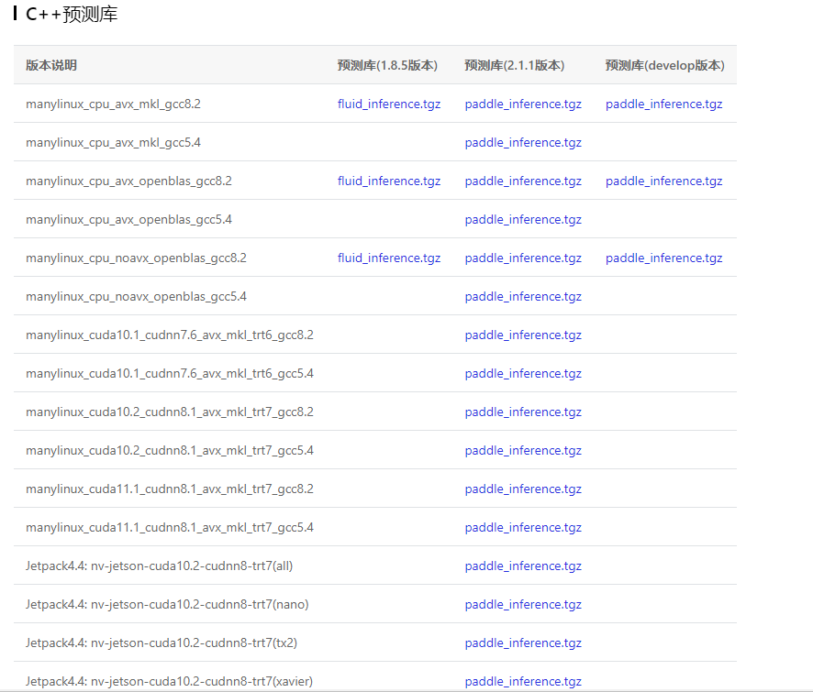Screen dimensions: 813x692
Task: Select manylinux_cuda10.2_cudnn8.1_avx_mkl_trt7_gcc8.2 text
Action: [170, 412]
